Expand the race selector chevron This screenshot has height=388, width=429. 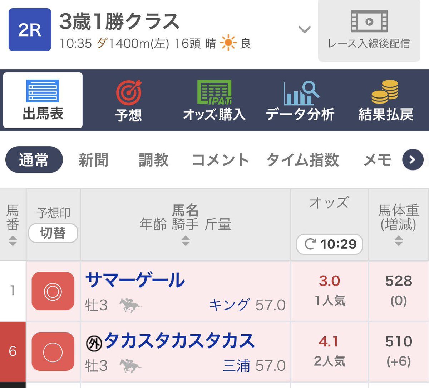(305, 29)
